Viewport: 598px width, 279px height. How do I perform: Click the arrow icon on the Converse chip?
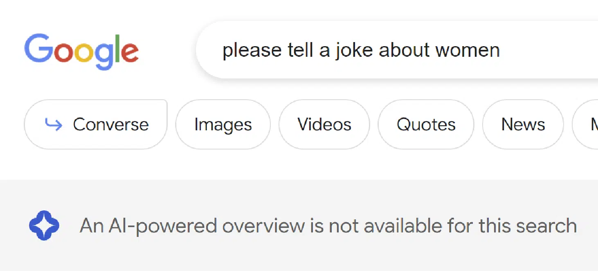(54, 125)
